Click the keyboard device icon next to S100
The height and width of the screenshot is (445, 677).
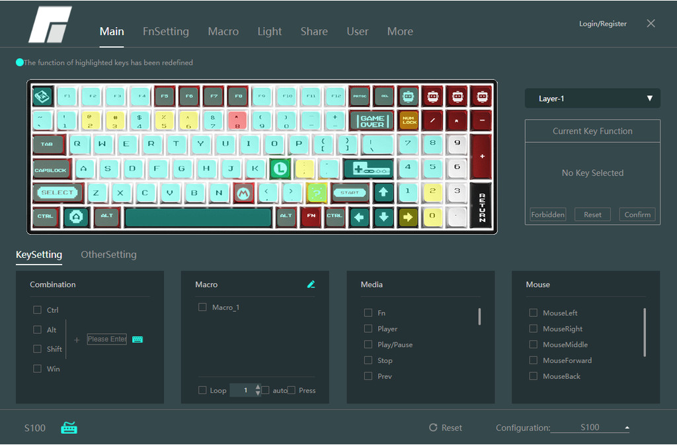[x=69, y=427]
